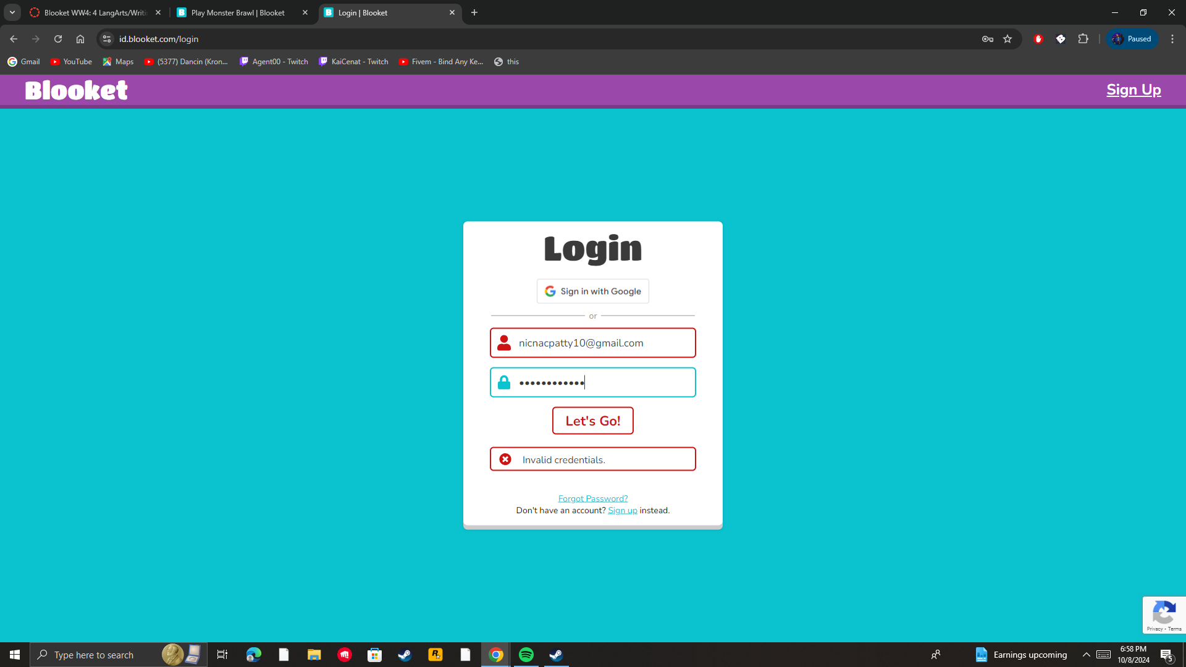Image resolution: width=1186 pixels, height=667 pixels.
Task: View site information icon in address bar
Action: tap(107, 39)
